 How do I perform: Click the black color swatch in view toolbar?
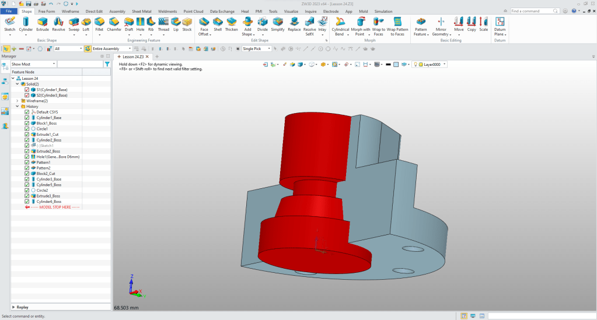(387, 64)
